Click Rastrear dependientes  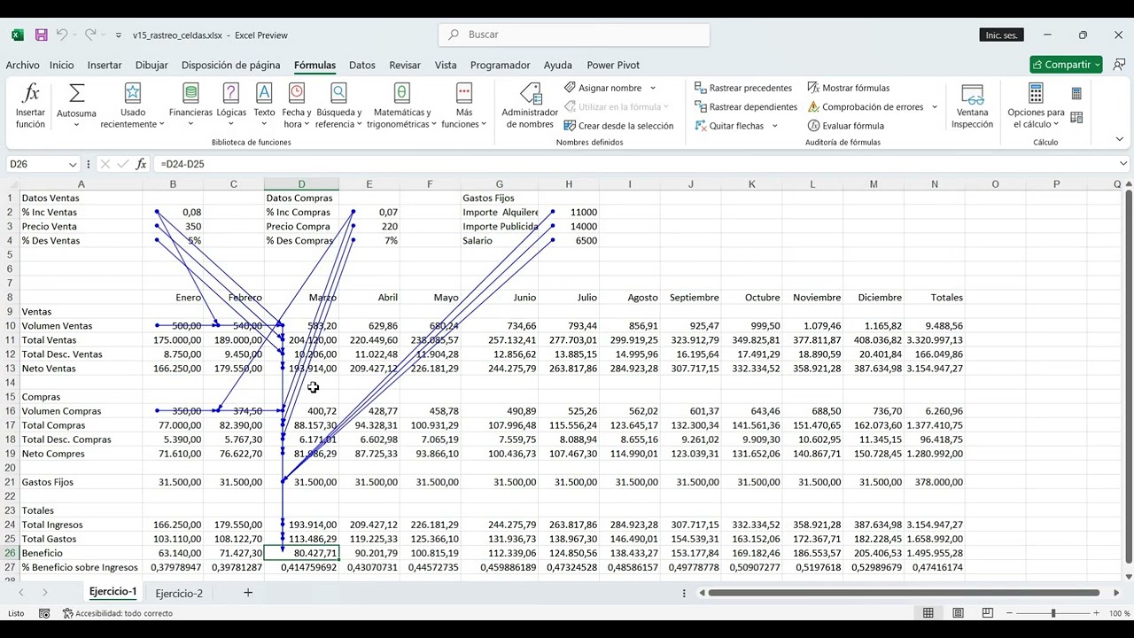pos(745,106)
